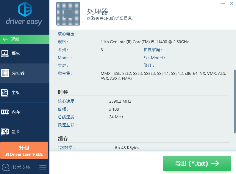Open the 主板 motherboard icon
This screenshot has height=174, width=236.
click(x=5, y=93)
